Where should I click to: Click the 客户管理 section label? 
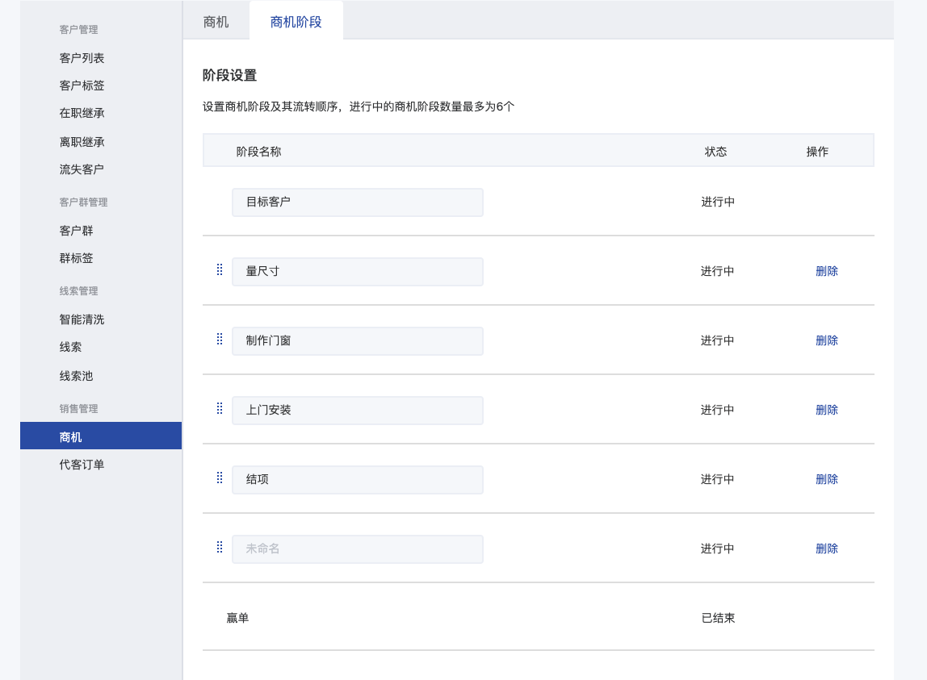(x=78, y=30)
